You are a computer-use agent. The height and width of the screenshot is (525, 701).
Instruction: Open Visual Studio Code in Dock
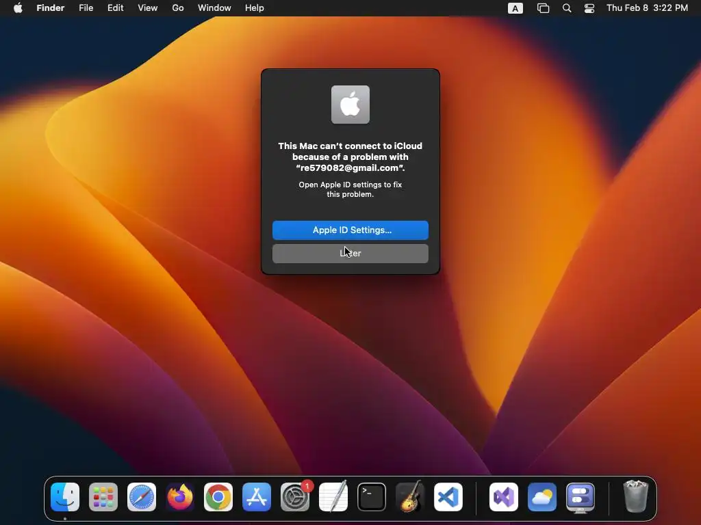[448, 497]
